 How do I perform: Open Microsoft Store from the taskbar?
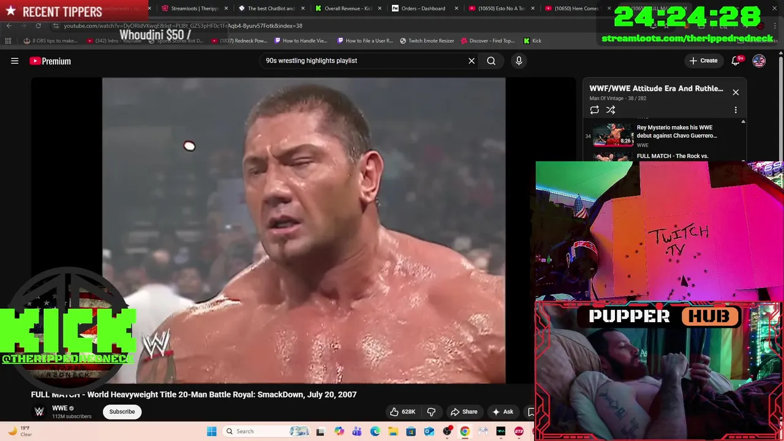click(411, 431)
